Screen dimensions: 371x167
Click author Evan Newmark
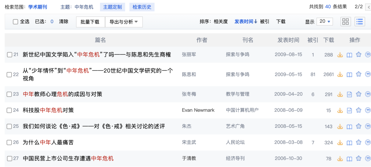click(x=198, y=110)
